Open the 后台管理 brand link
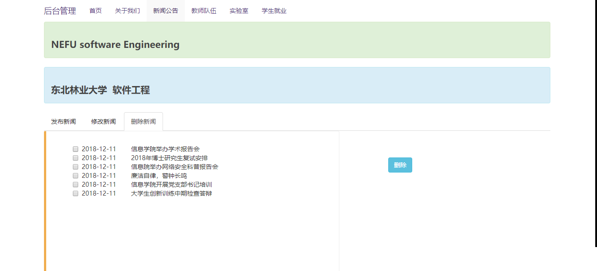The width and height of the screenshot is (597, 271). tap(60, 11)
